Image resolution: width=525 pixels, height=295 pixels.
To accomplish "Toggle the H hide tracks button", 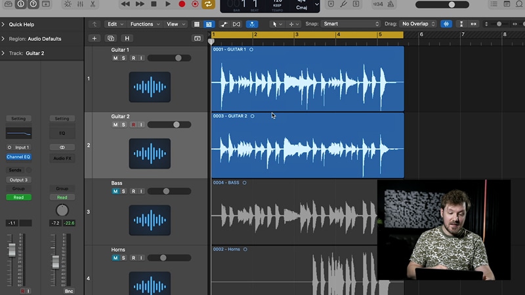I will tap(127, 39).
